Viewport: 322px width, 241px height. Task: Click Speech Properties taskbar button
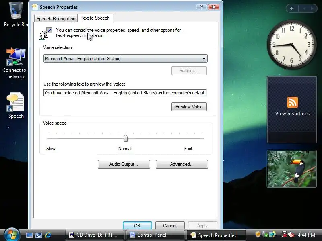[x=216, y=235]
